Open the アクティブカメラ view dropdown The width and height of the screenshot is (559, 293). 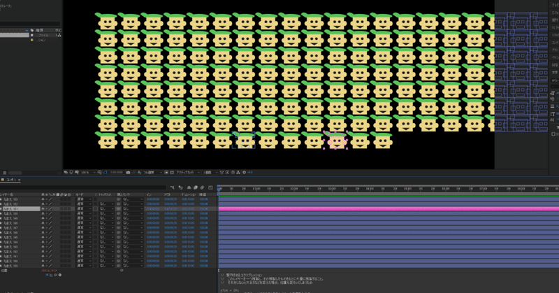pos(188,173)
